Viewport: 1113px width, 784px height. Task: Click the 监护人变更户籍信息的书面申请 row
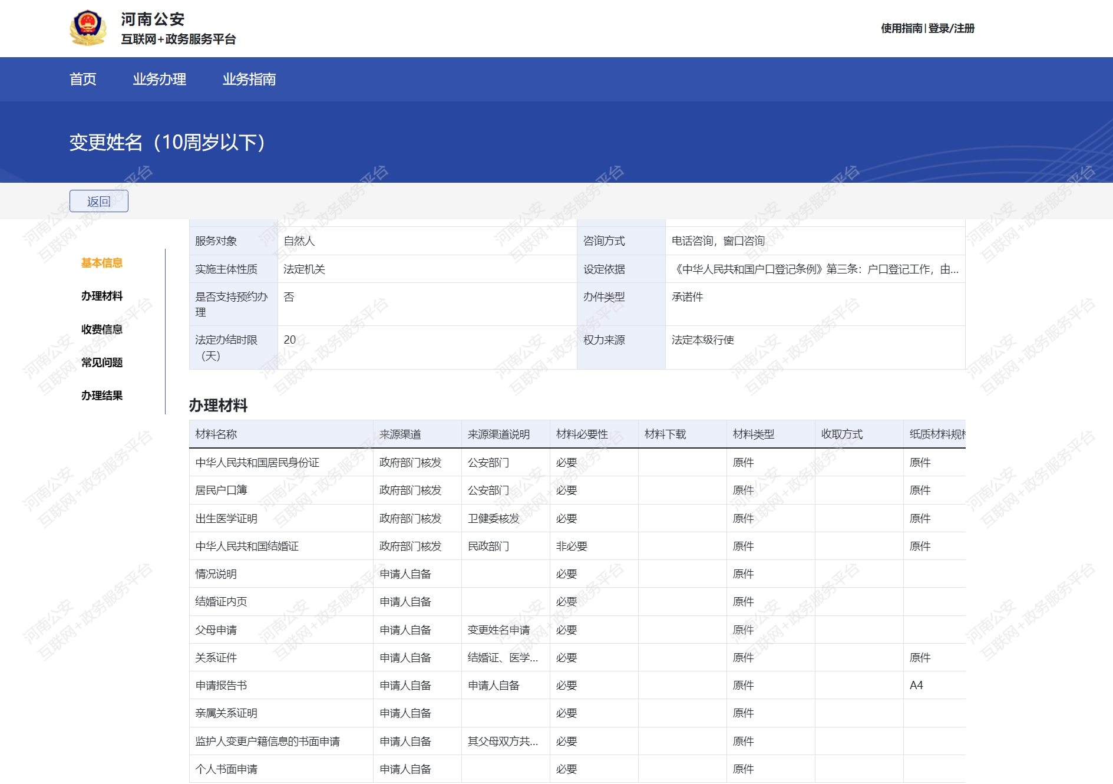tap(267, 742)
